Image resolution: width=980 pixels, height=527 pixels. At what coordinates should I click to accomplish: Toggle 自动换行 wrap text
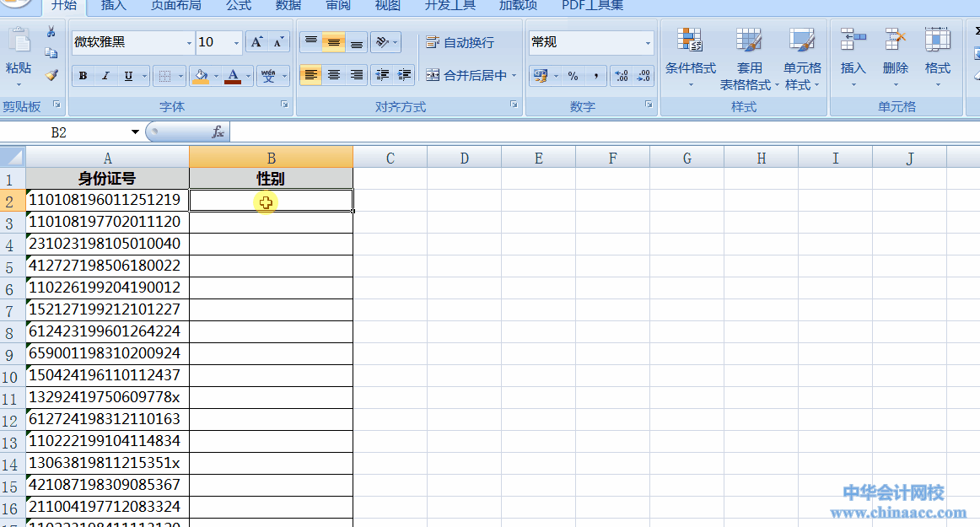(460, 42)
